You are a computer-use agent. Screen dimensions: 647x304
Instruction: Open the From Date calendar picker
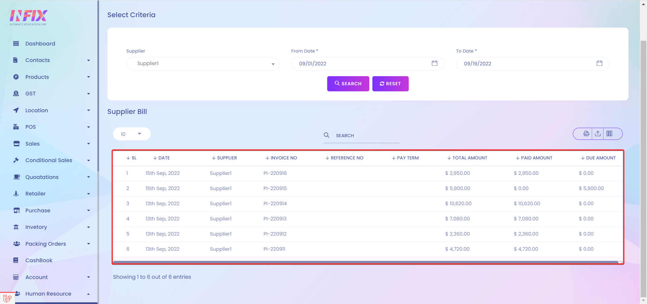(435, 63)
